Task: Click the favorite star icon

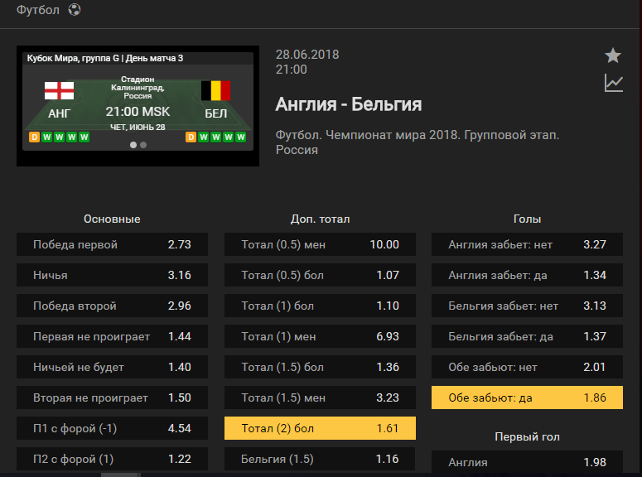Action: (x=613, y=55)
